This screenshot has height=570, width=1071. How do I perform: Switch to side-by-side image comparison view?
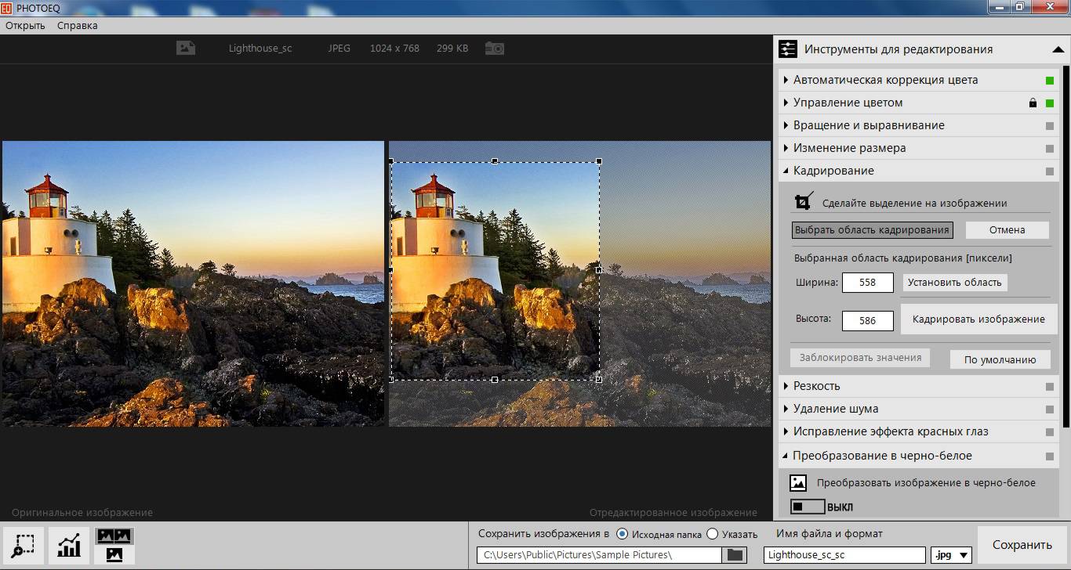114,536
